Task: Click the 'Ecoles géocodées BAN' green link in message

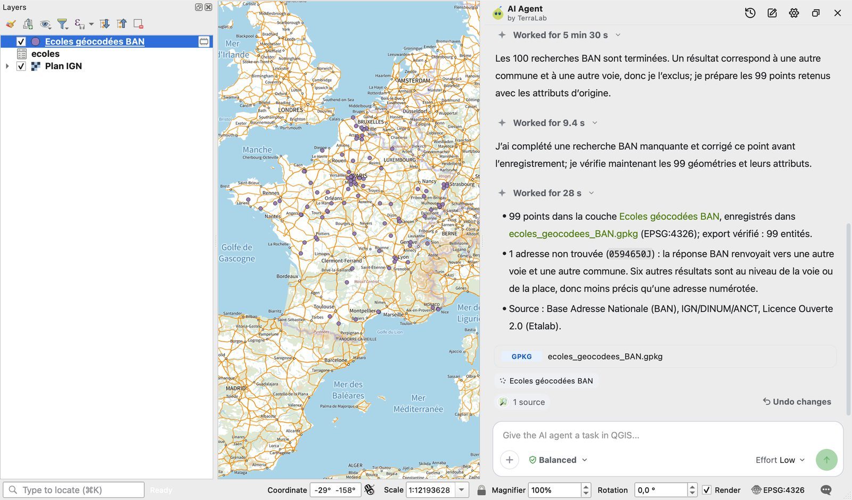Action: [x=669, y=216]
